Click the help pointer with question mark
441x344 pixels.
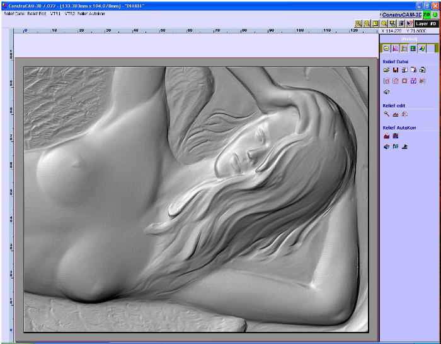tap(409, 23)
